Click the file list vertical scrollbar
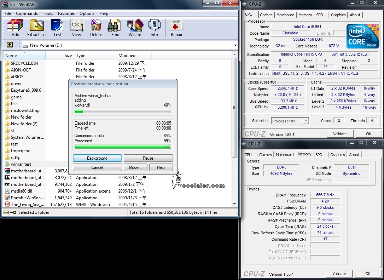Image resolution: width=384 pixels, height=280 pixels. tap(234, 107)
